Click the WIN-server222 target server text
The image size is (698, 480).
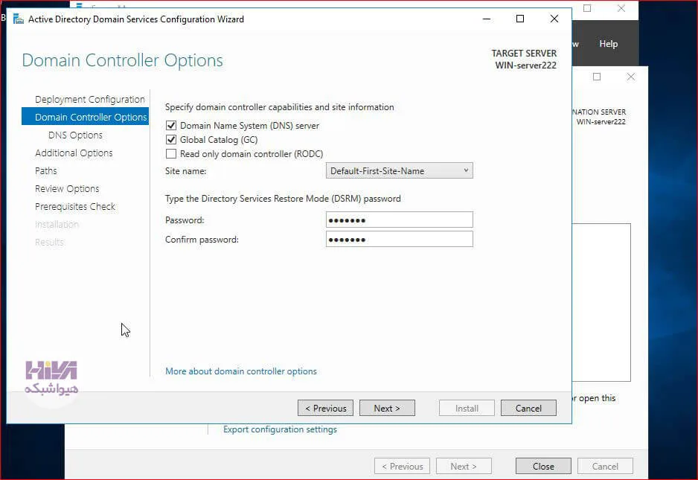tap(525, 65)
